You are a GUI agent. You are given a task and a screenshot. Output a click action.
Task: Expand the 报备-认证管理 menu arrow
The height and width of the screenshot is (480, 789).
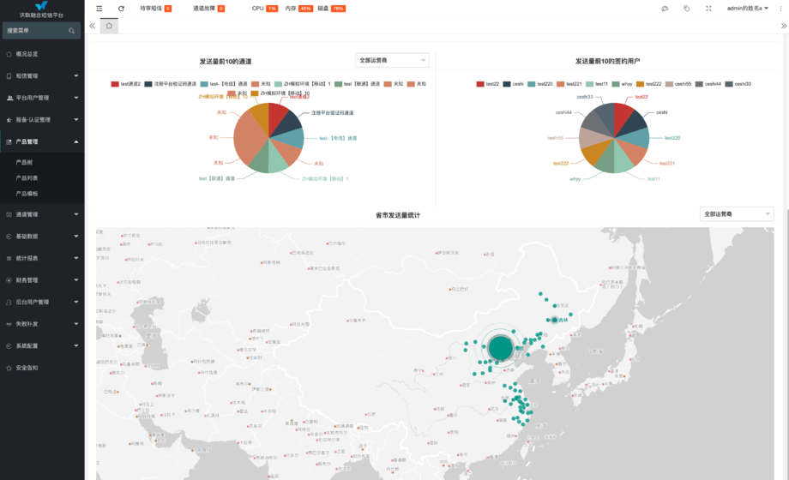point(76,120)
